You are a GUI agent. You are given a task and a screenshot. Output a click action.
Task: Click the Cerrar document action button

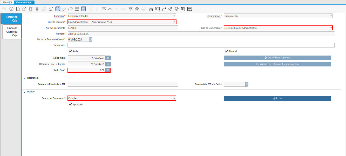pos(277,98)
